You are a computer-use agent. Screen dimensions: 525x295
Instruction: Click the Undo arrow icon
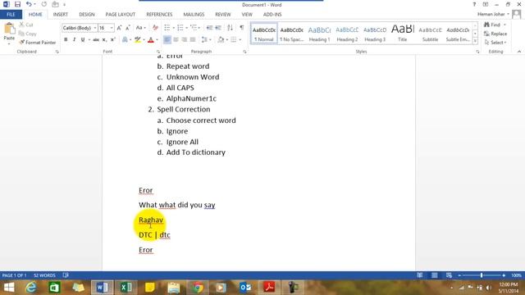29,4
